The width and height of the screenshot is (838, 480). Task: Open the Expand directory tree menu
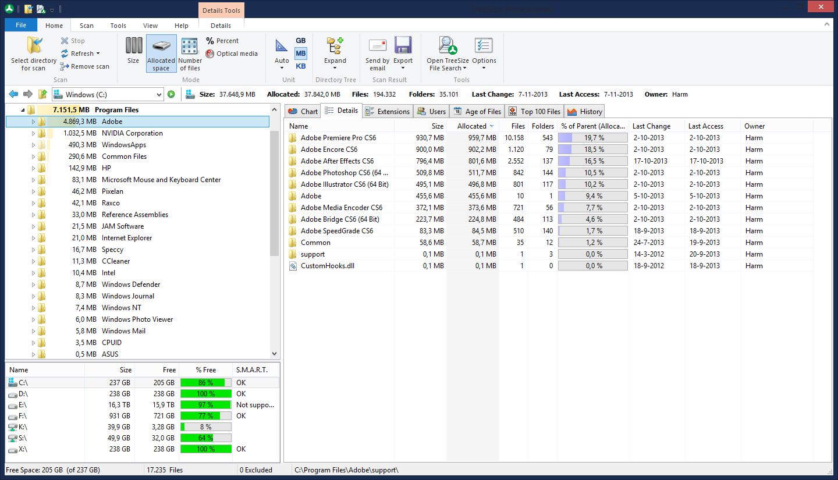point(335,54)
